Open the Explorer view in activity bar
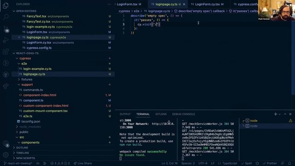 (6, 6)
